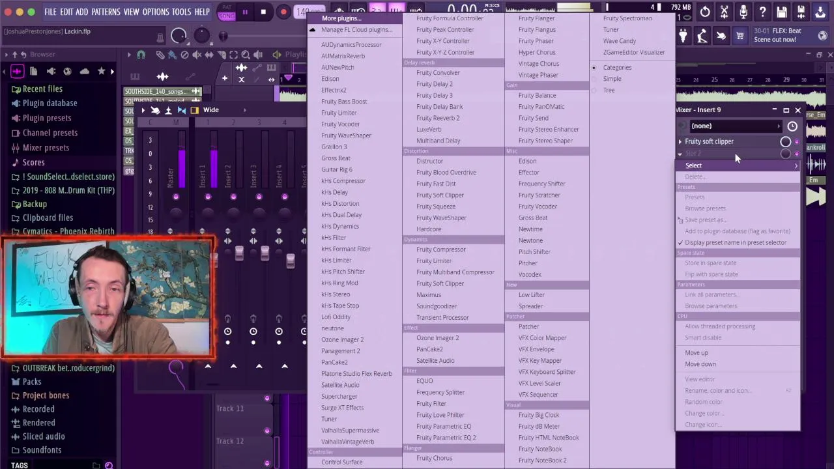
Task: Open the plugin picker plug icon
Action: 683,36
